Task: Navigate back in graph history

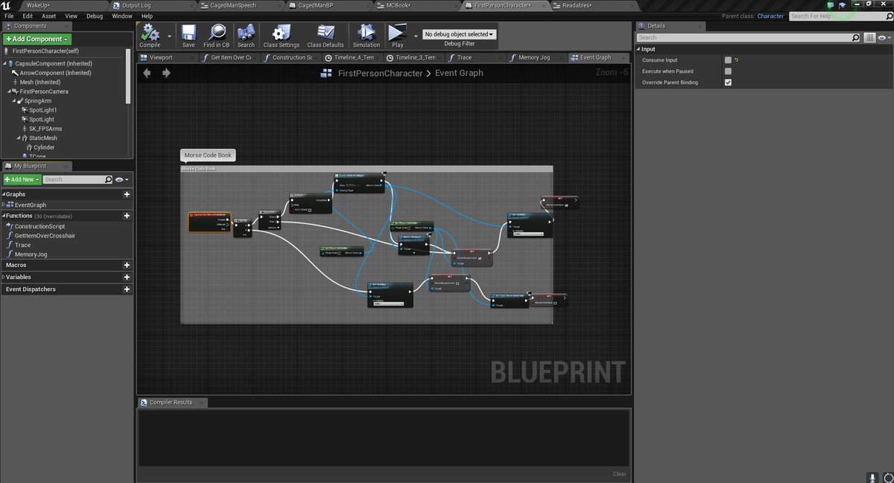Action: (x=147, y=73)
